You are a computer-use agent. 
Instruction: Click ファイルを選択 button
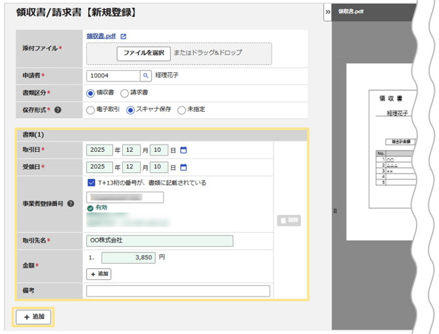tap(144, 53)
